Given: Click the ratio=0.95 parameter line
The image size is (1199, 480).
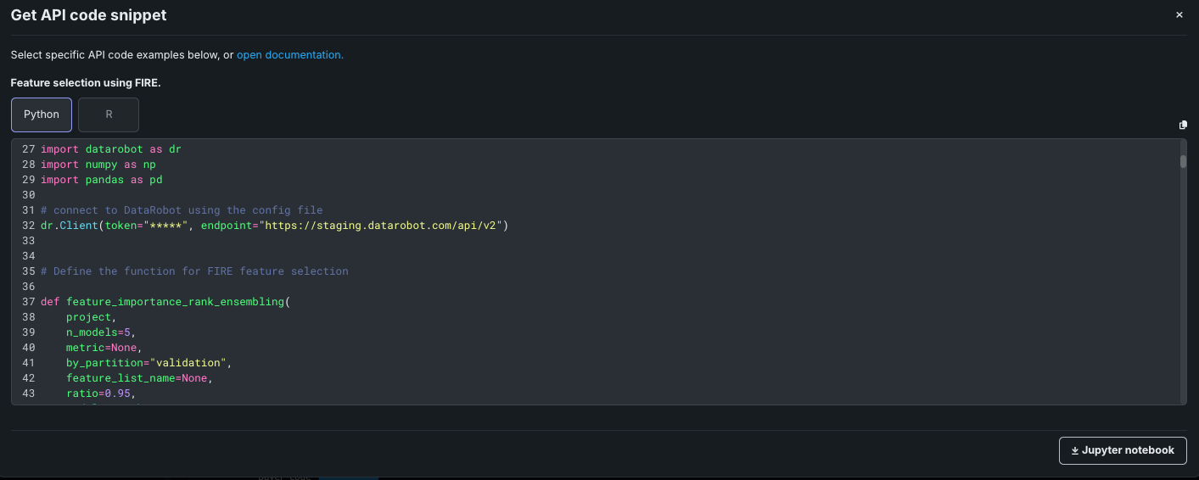Looking at the screenshot, I should [x=100, y=393].
